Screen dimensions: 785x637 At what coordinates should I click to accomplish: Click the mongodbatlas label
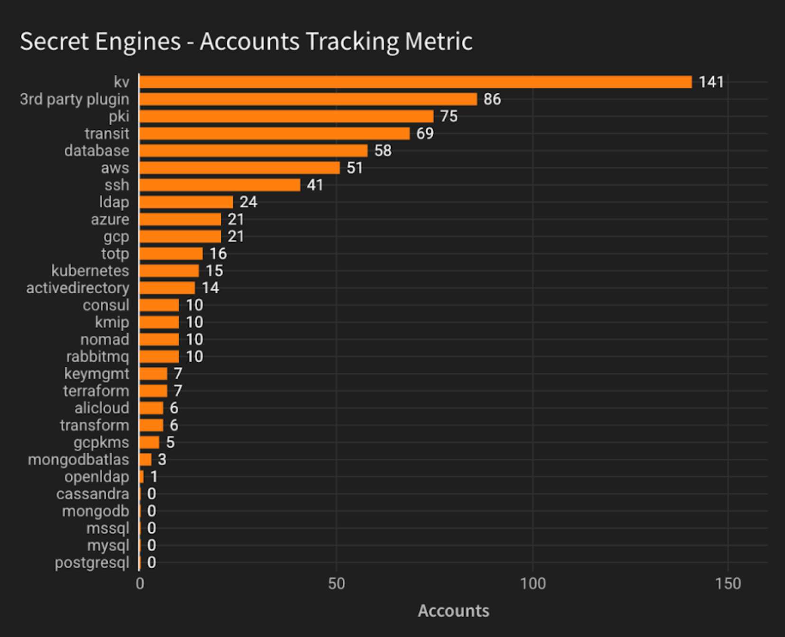point(78,460)
